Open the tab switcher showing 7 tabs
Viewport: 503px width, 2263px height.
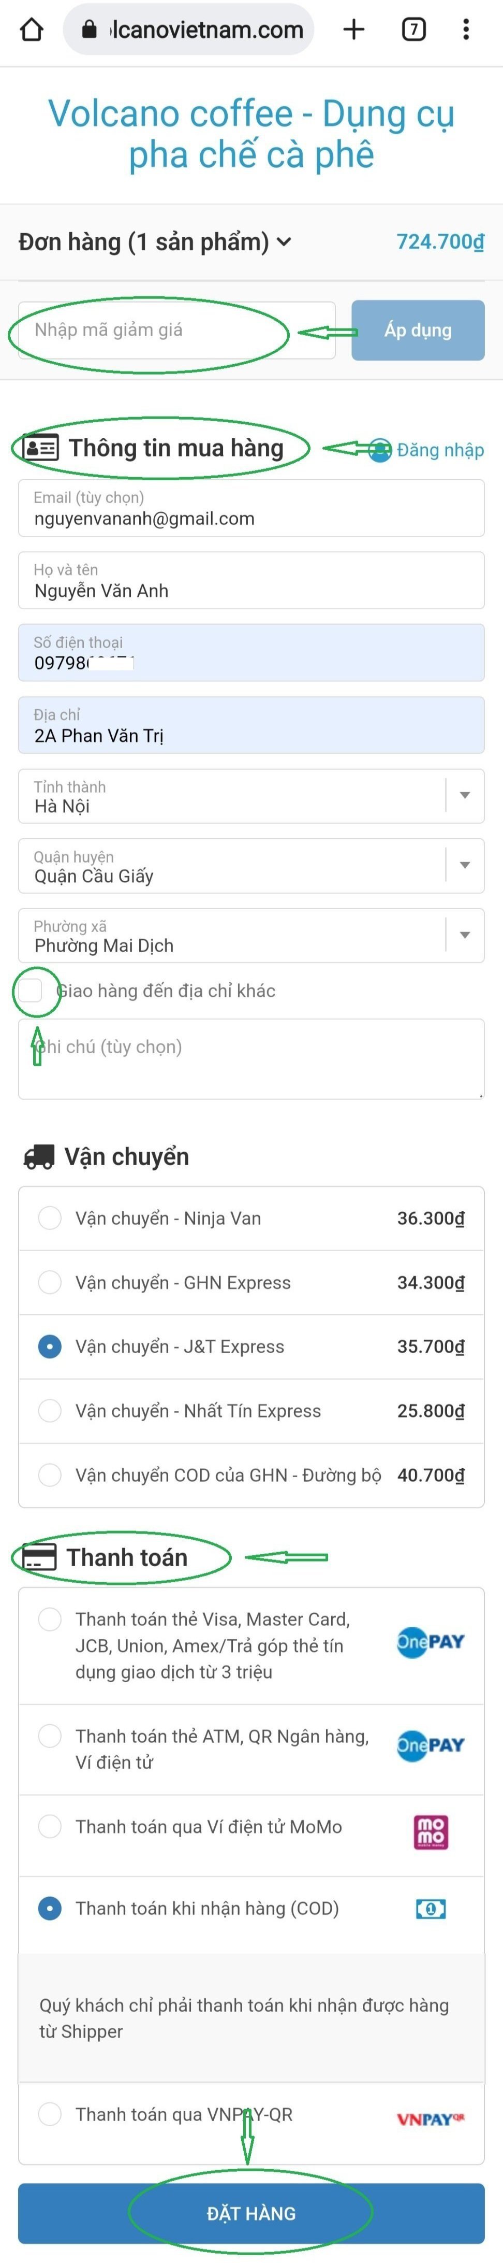(x=413, y=30)
